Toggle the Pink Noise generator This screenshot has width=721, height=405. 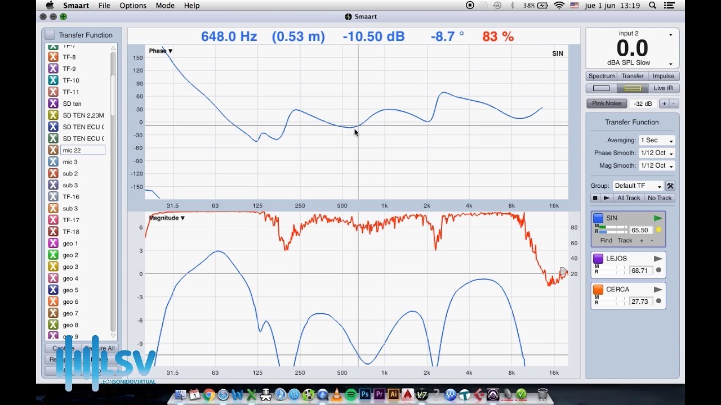[607, 103]
